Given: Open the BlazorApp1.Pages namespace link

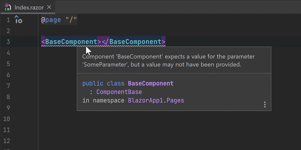Looking at the screenshot, I should pos(156,100).
